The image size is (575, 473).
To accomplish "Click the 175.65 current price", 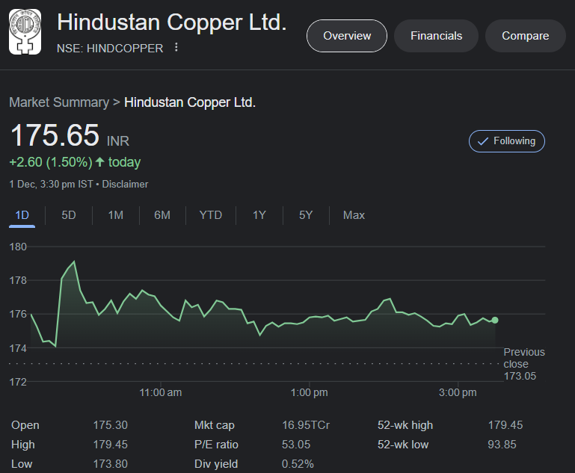I will tap(55, 135).
